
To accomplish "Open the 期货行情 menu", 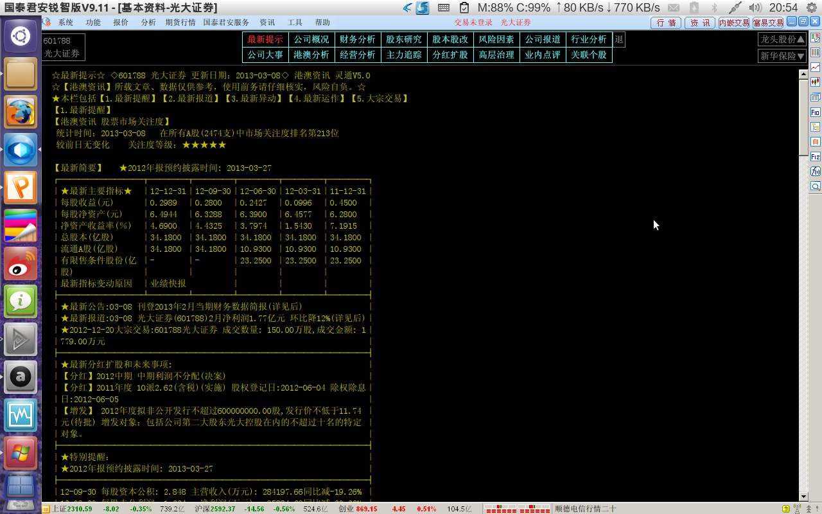I will coord(180,22).
